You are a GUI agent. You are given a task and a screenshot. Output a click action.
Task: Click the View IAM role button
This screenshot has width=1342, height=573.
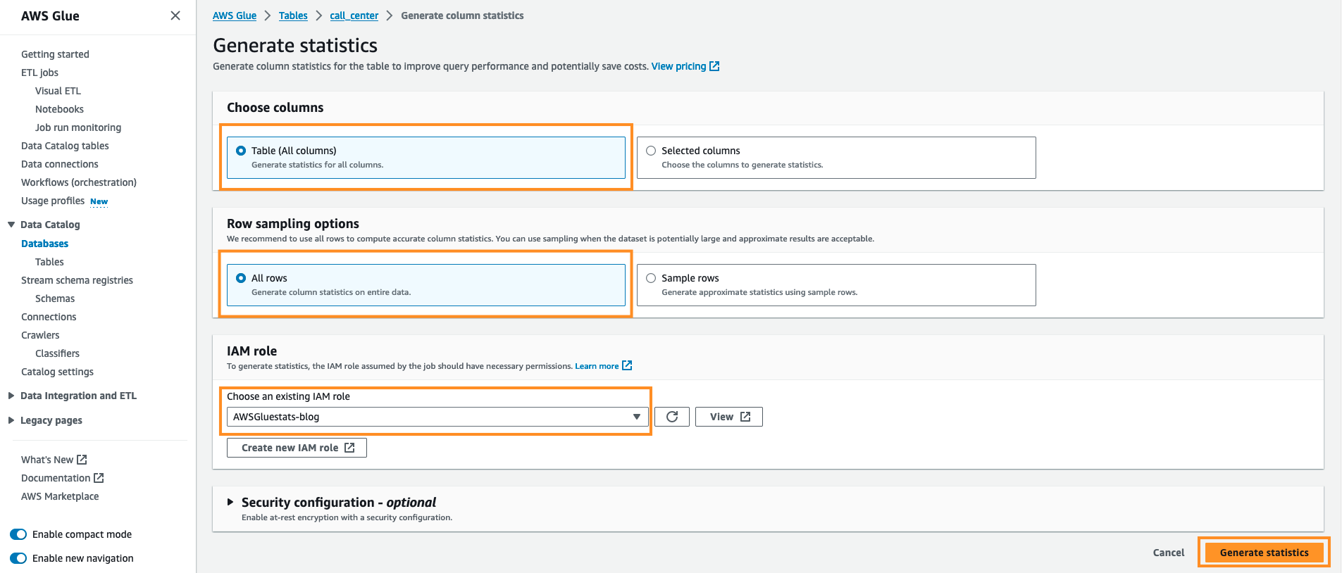click(x=729, y=417)
